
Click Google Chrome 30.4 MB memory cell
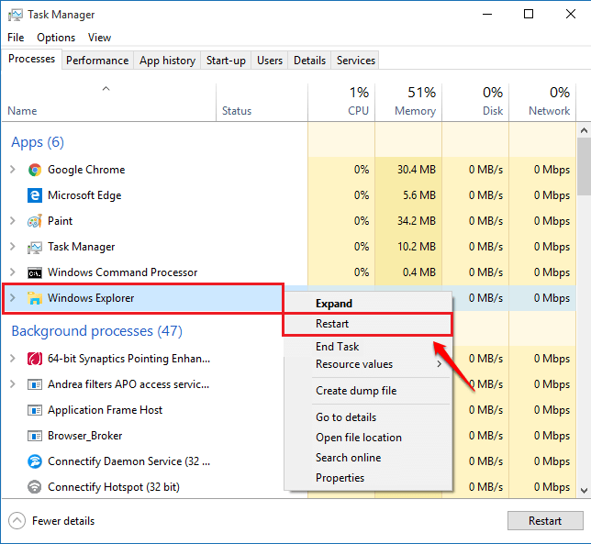[408, 170]
